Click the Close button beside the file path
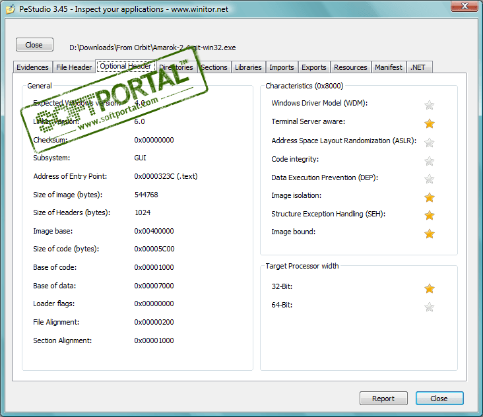The image size is (483, 417). click(34, 45)
